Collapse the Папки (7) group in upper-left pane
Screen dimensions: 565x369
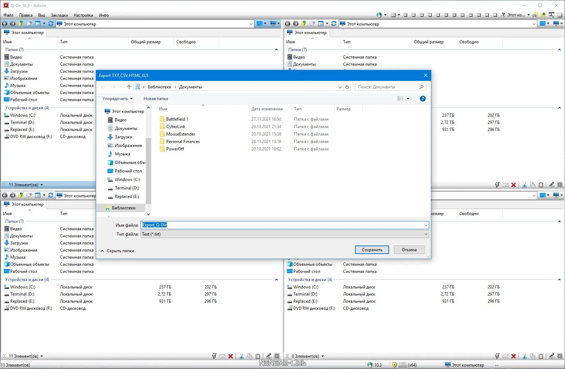pyautogui.click(x=276, y=50)
